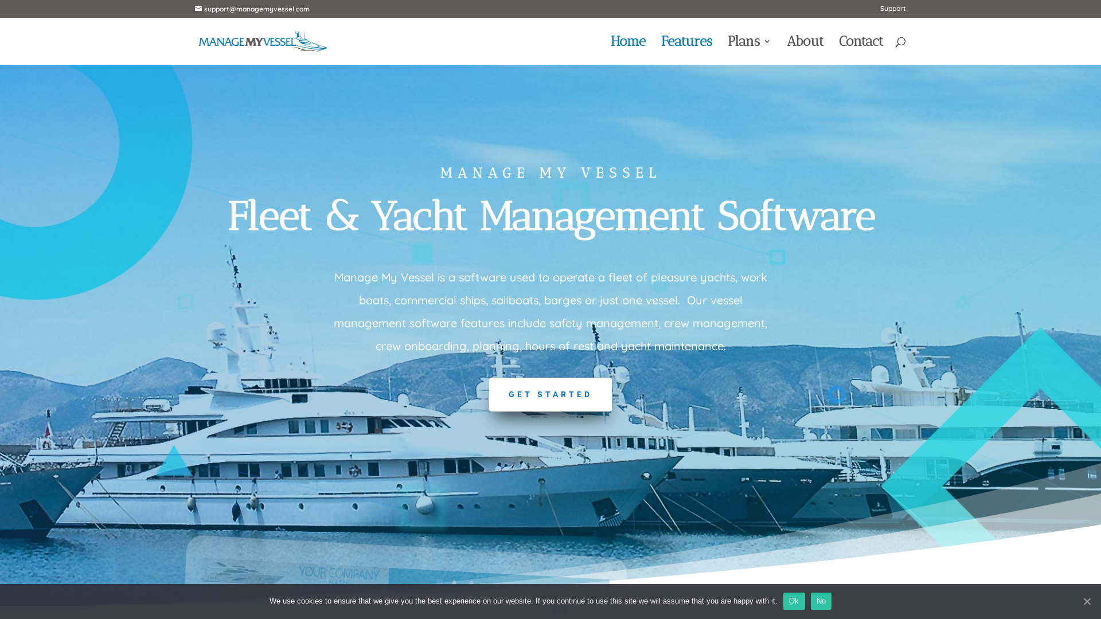Image resolution: width=1101 pixels, height=619 pixels.
Task: Click the No button on cookie banner
Action: click(821, 601)
